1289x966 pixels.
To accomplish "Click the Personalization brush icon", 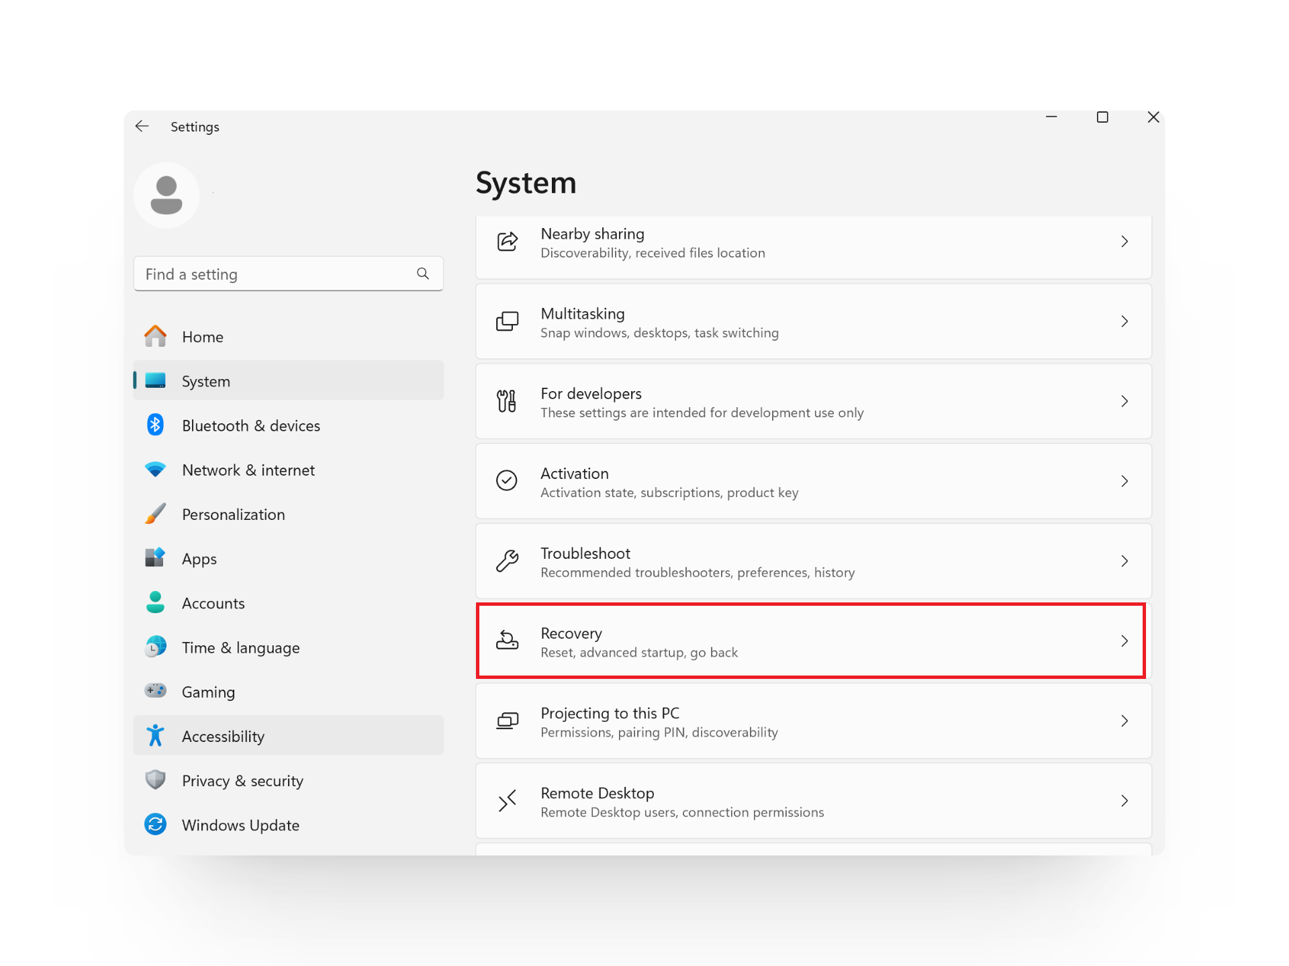I will click(x=155, y=513).
